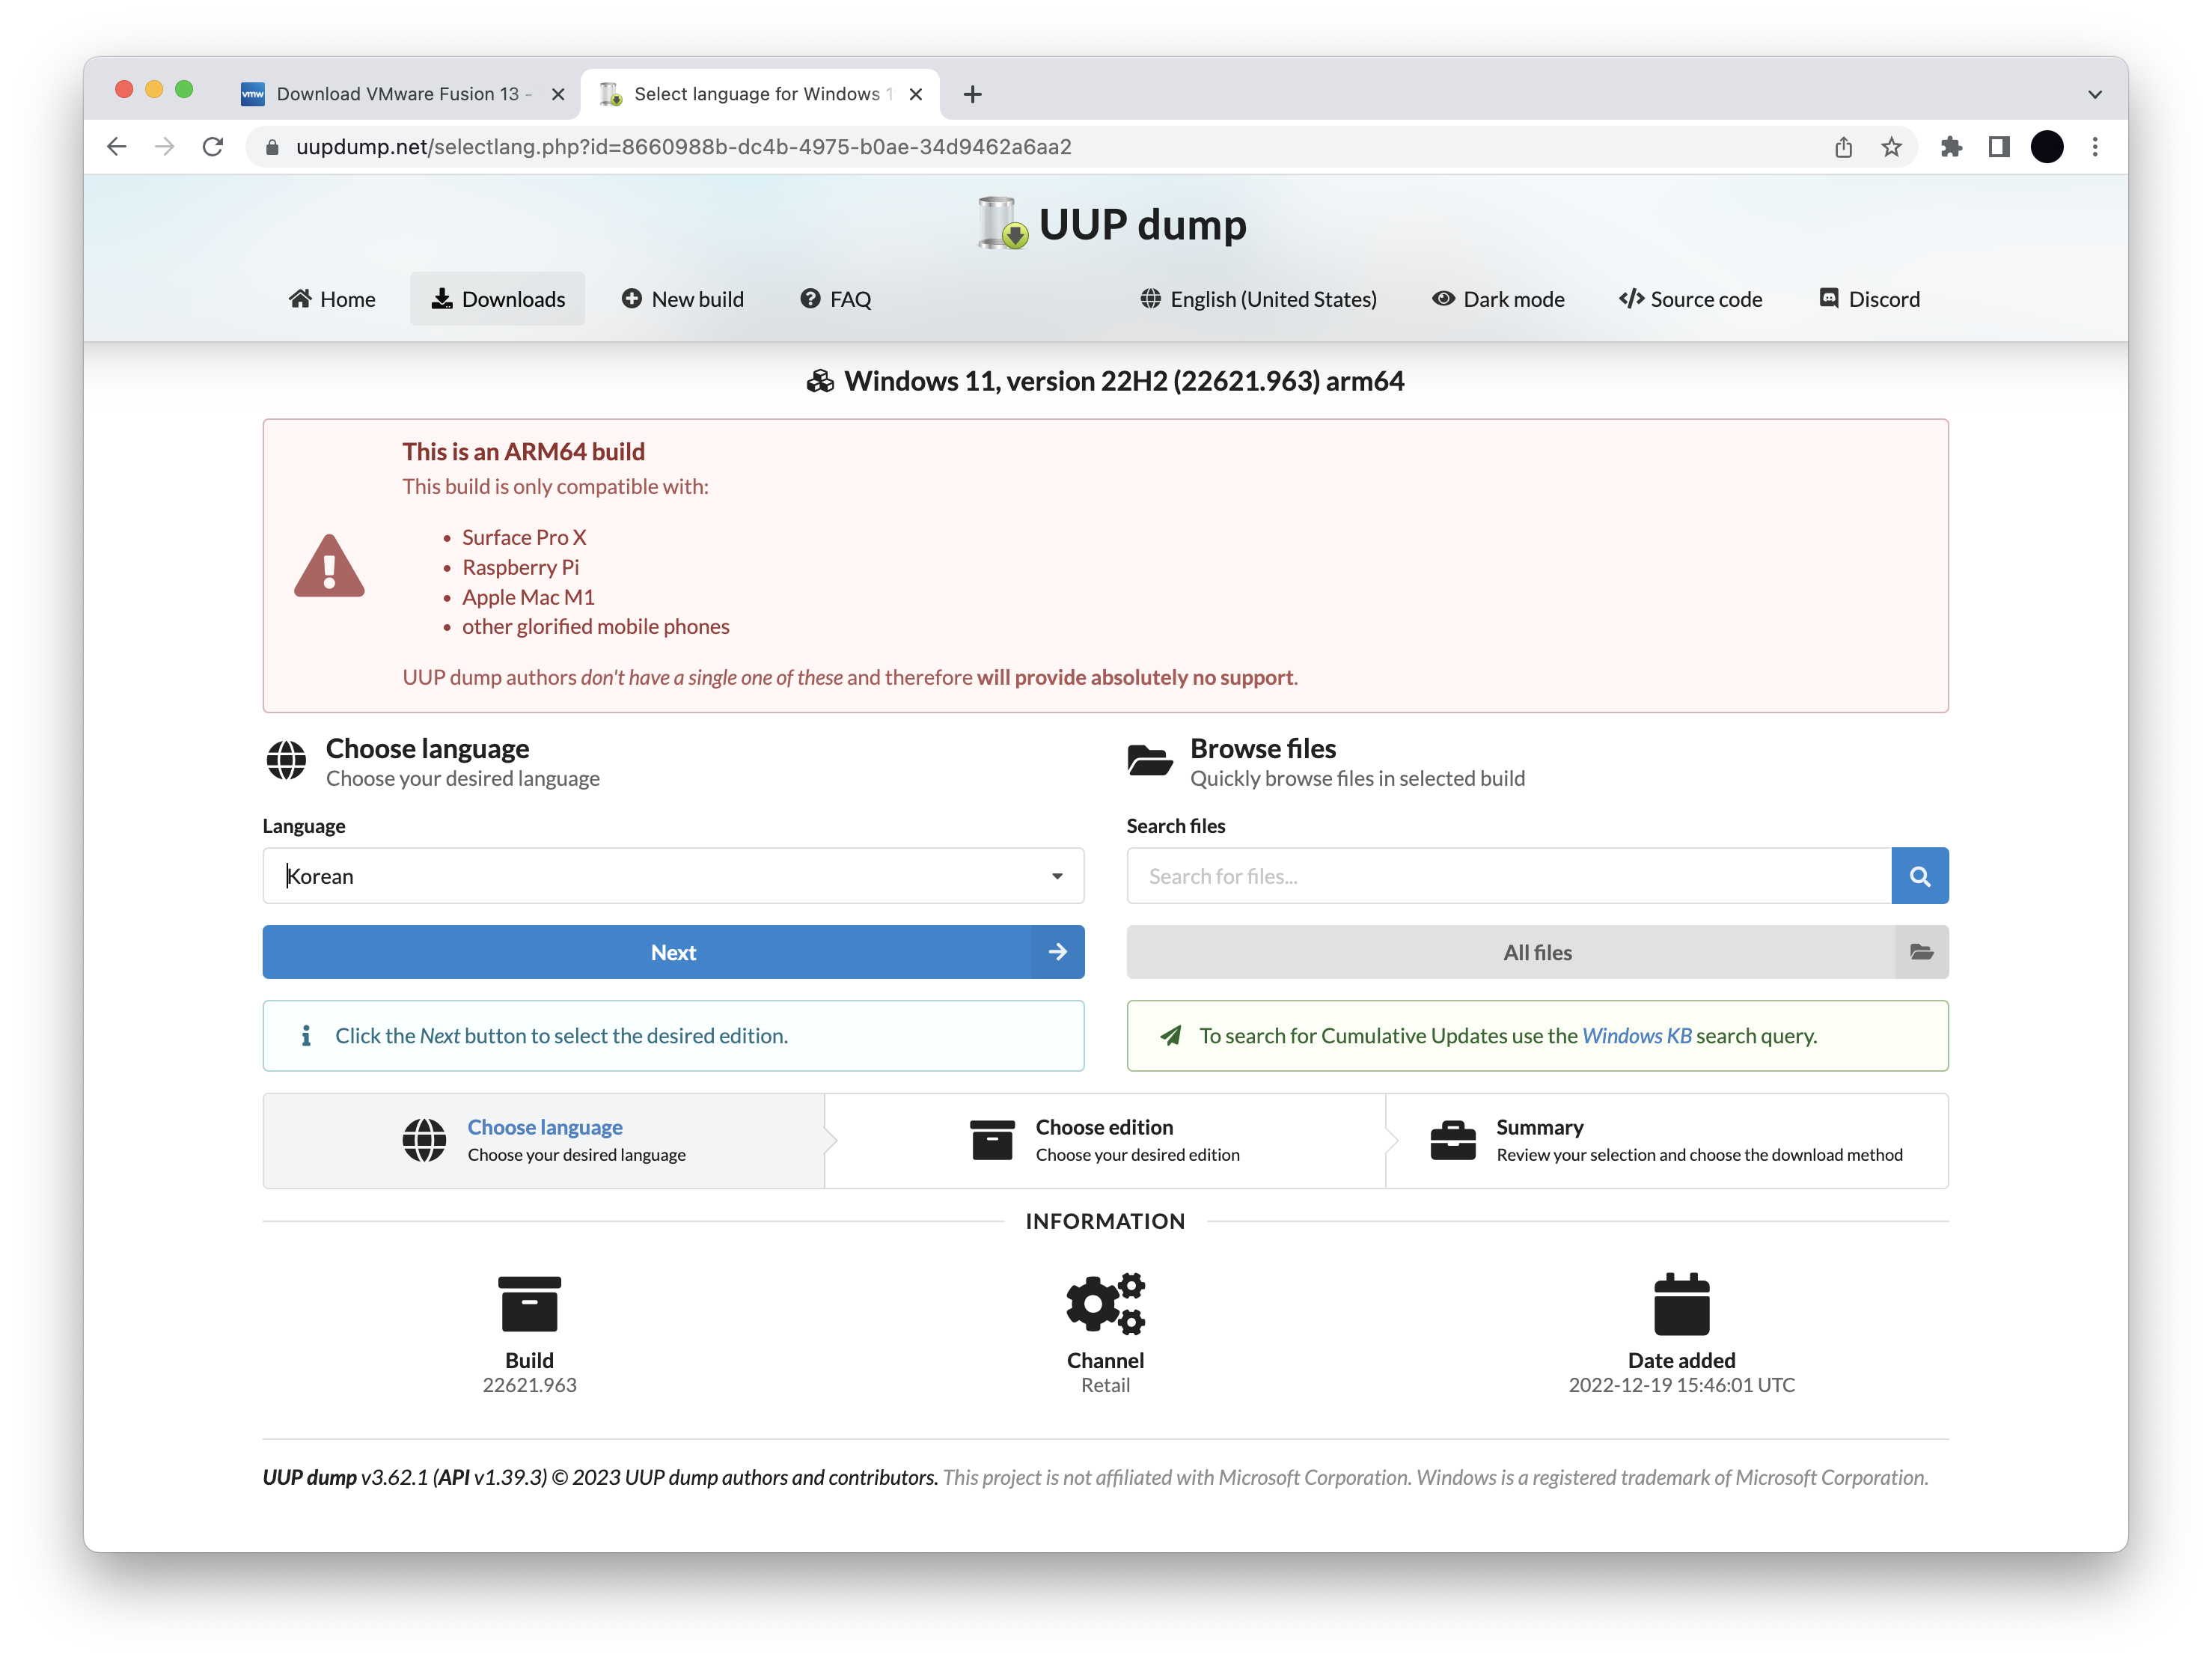Switch to the Download VMware Fusion tab
The width and height of the screenshot is (2212, 1663).
click(x=397, y=94)
